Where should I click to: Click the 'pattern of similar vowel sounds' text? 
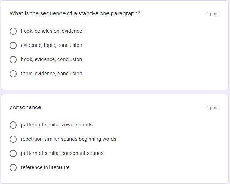click(x=57, y=125)
